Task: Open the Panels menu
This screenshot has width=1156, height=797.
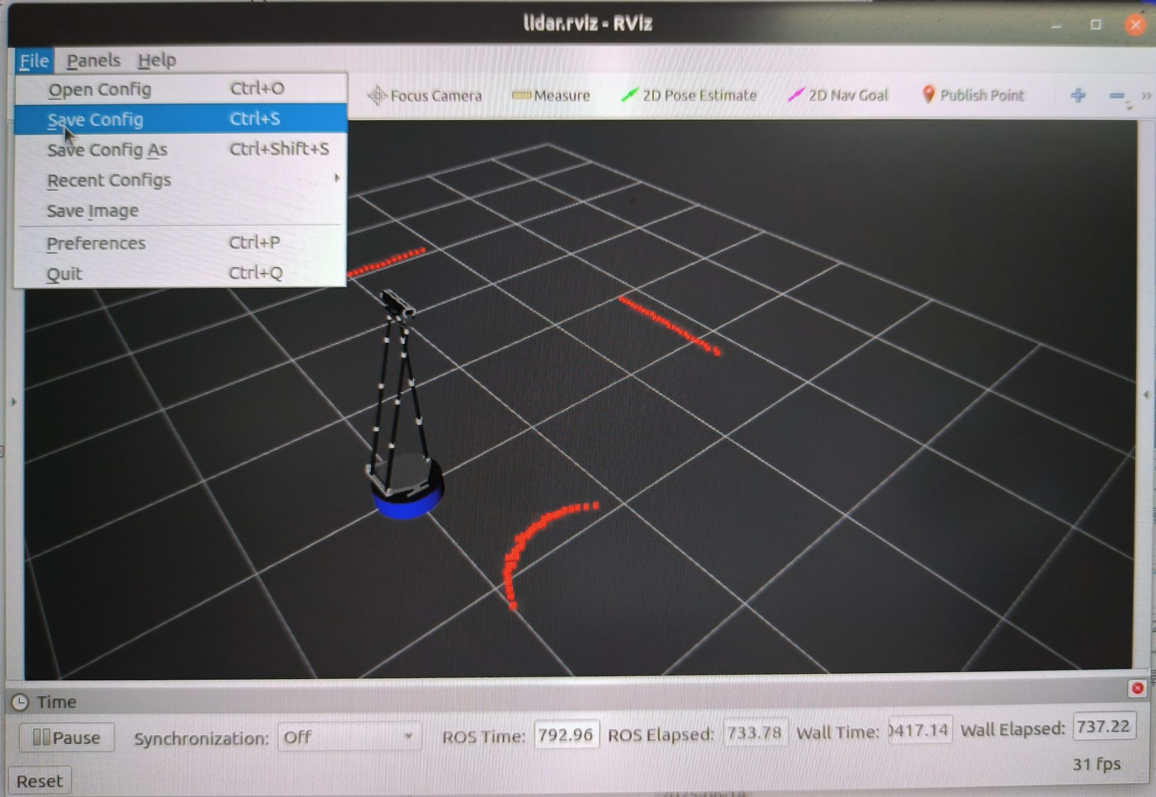Action: [93, 60]
